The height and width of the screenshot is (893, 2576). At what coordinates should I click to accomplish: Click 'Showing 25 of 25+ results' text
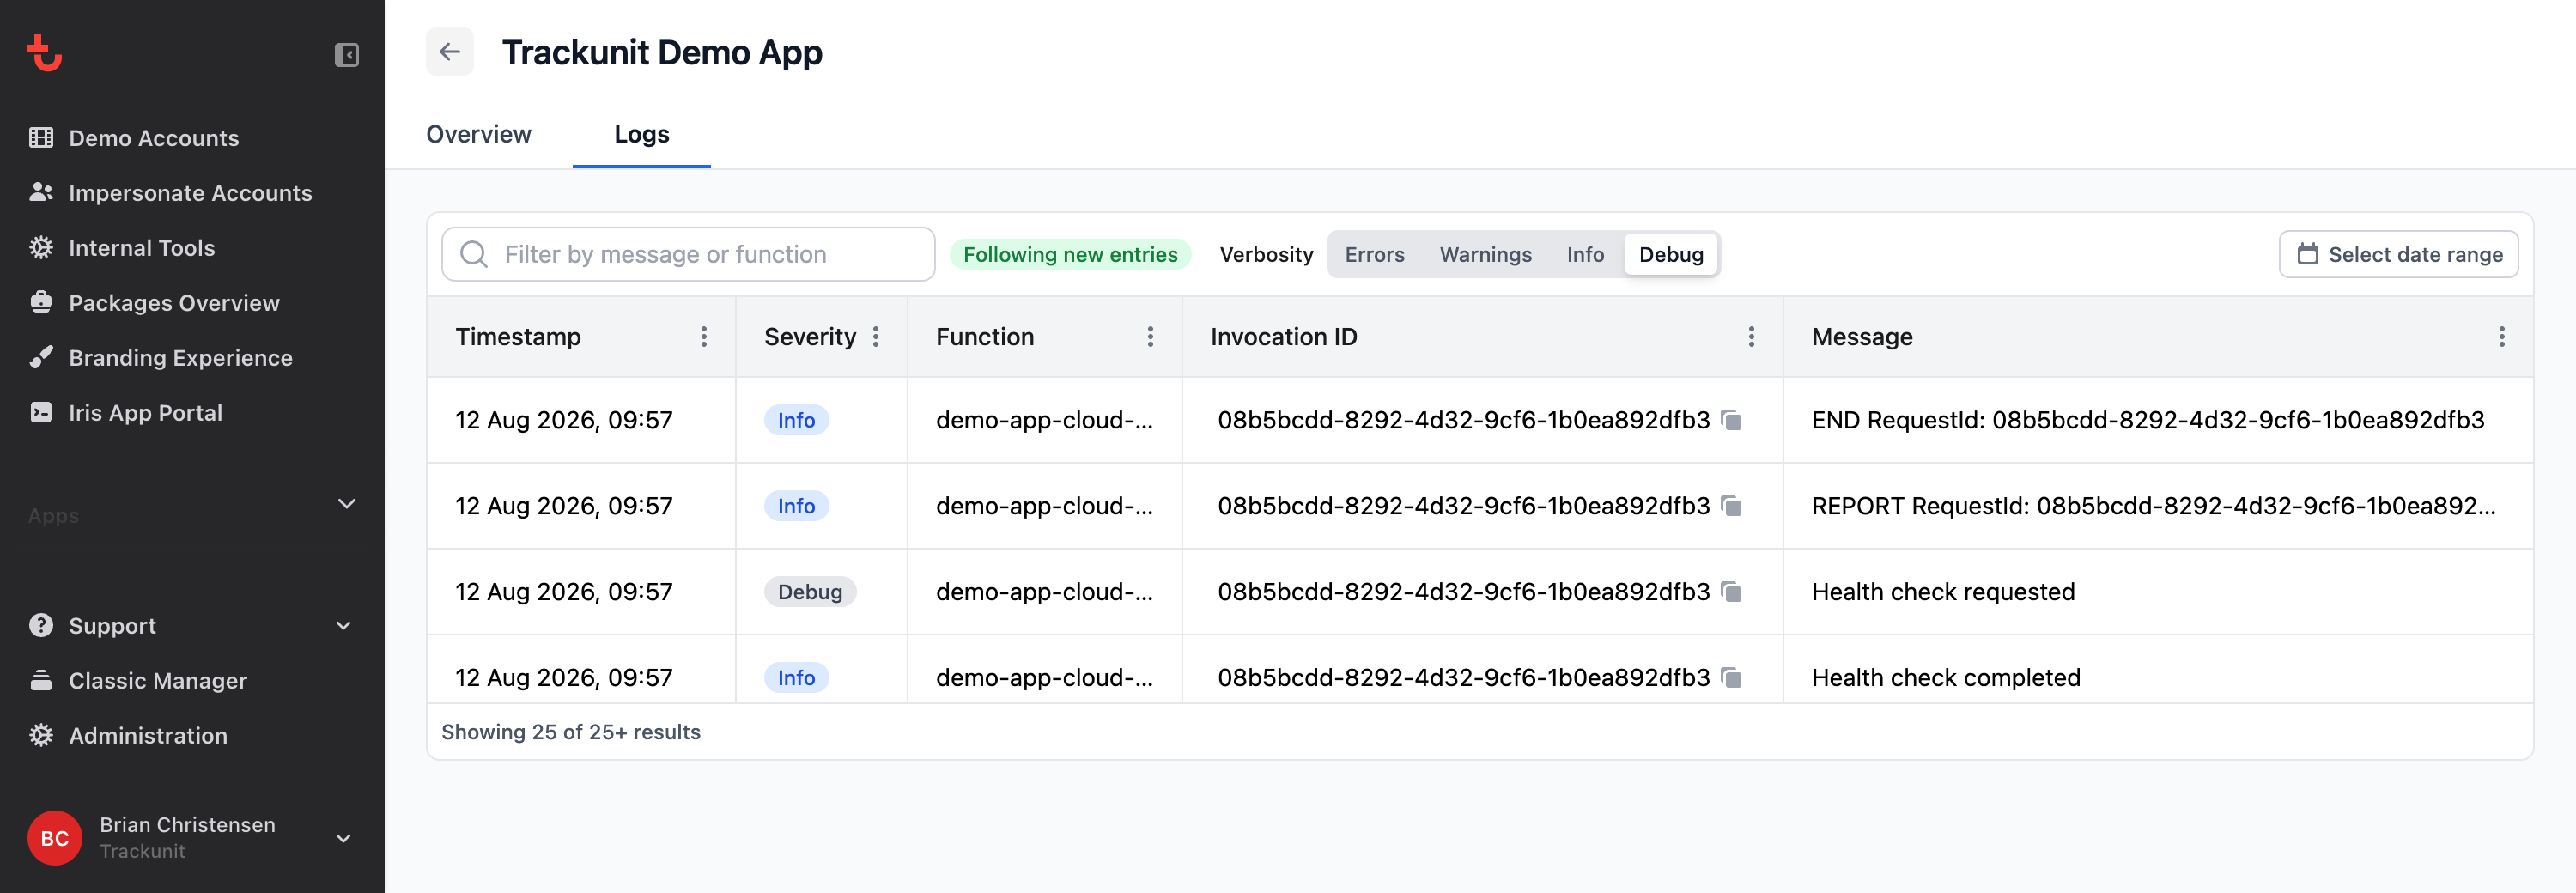click(x=571, y=732)
